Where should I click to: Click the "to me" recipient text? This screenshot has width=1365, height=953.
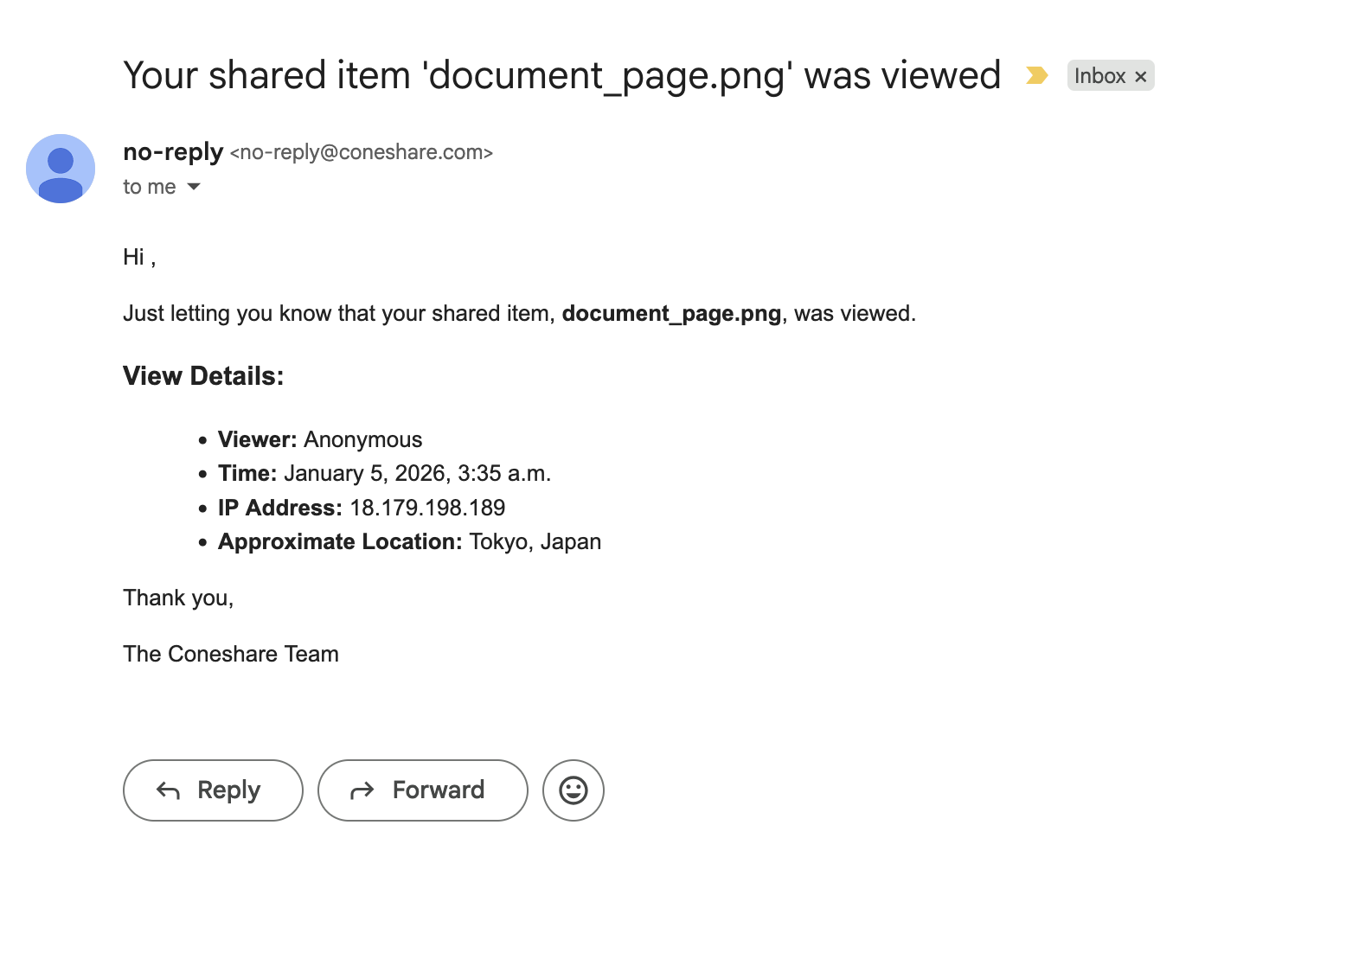(x=149, y=187)
